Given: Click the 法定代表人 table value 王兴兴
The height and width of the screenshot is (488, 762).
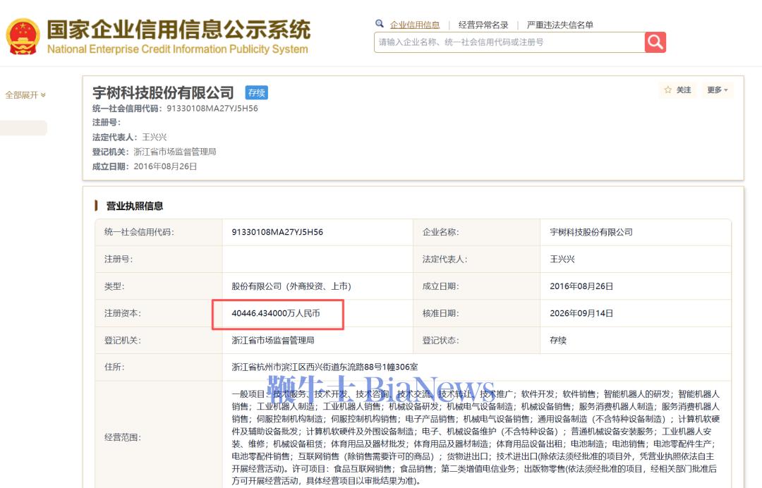Looking at the screenshot, I should tap(562, 260).
